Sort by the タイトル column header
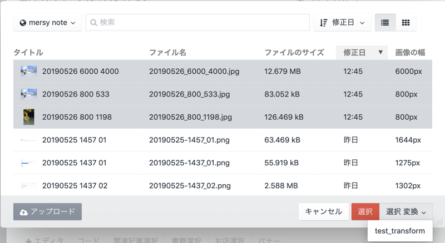Viewport: 445px width, 243px height. tap(28, 53)
